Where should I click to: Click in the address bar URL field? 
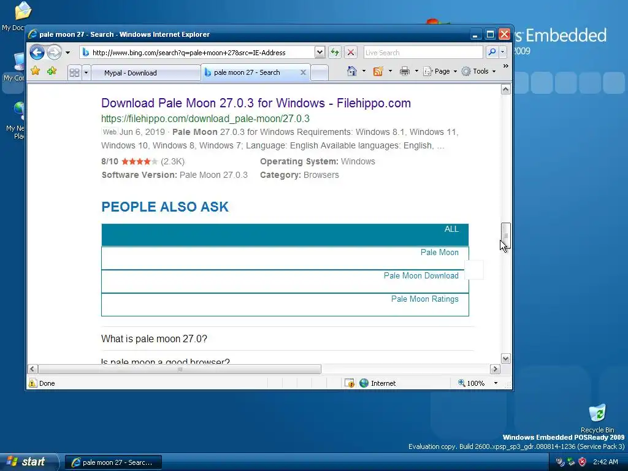click(197, 53)
